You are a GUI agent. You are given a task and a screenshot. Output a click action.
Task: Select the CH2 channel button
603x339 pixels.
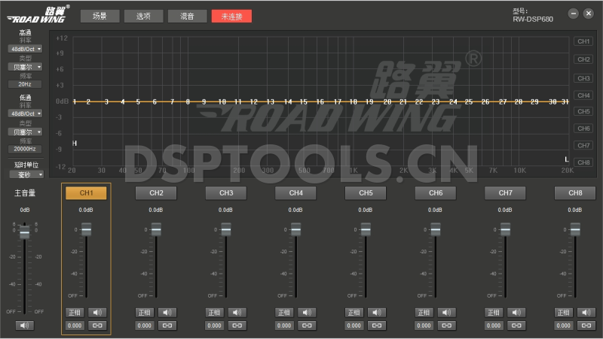pos(156,193)
